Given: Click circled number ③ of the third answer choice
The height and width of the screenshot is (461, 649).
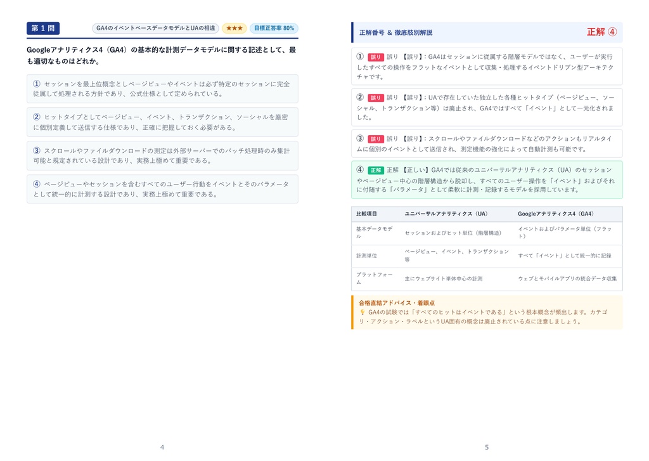Looking at the screenshot, I should [x=37, y=151].
